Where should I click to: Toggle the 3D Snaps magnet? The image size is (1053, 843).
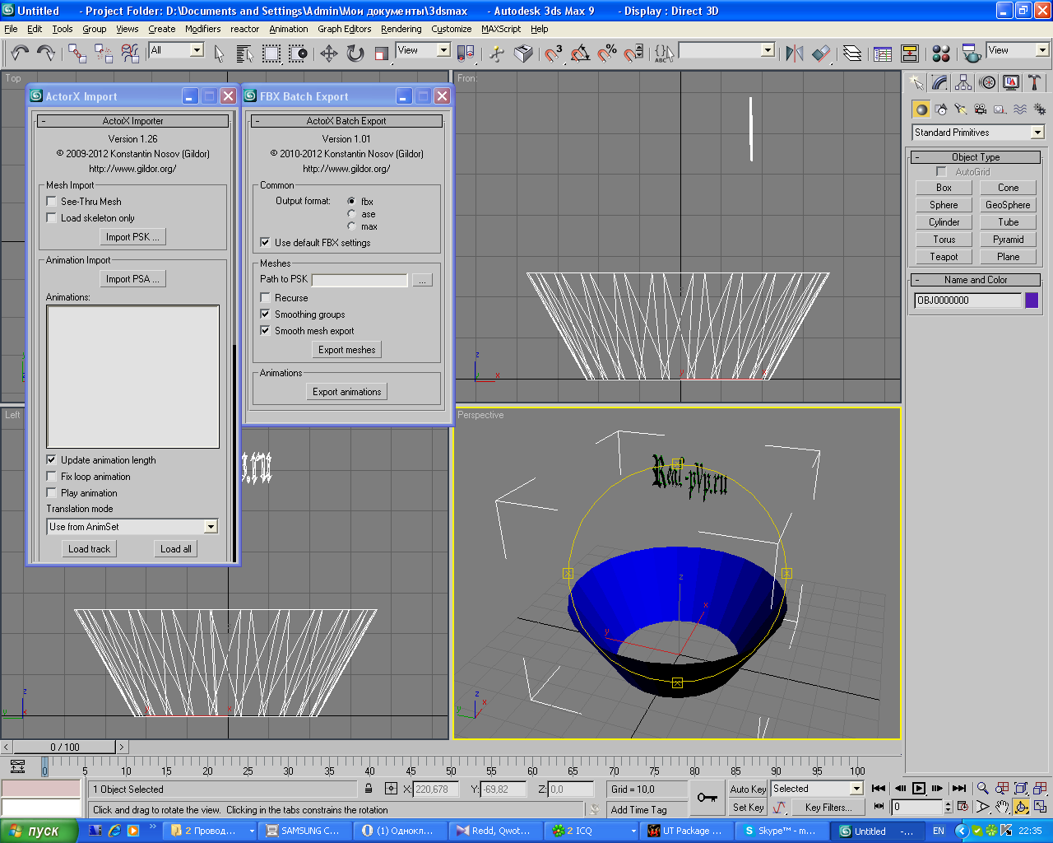[554, 54]
